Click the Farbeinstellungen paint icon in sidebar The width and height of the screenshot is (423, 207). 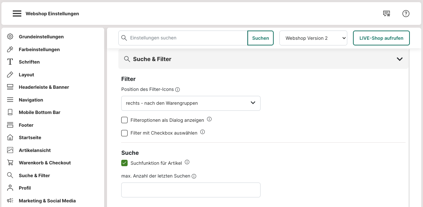point(10,49)
